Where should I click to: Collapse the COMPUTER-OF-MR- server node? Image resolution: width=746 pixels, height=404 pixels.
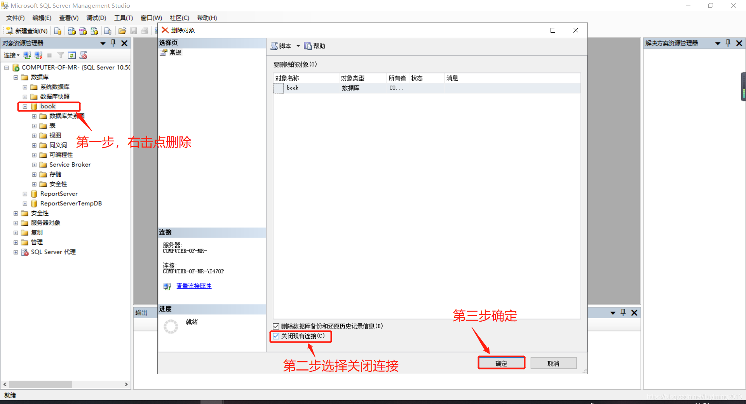7,68
